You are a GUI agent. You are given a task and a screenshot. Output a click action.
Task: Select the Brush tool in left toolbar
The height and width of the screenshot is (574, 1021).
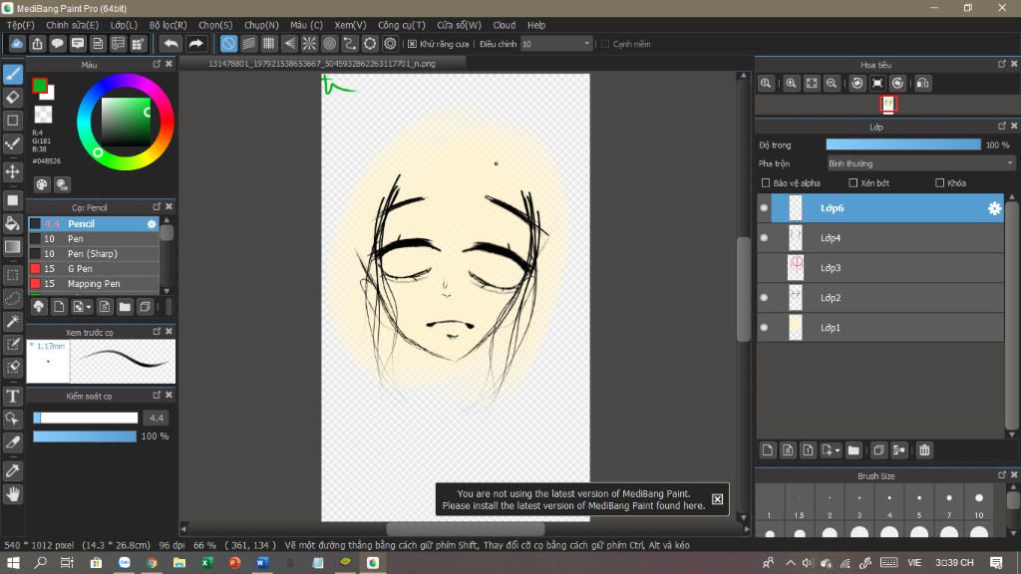13,74
